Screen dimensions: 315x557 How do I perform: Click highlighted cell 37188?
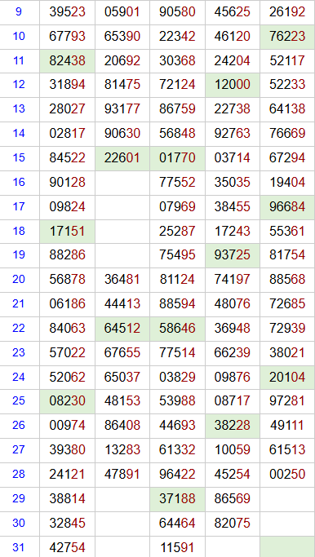(177, 499)
